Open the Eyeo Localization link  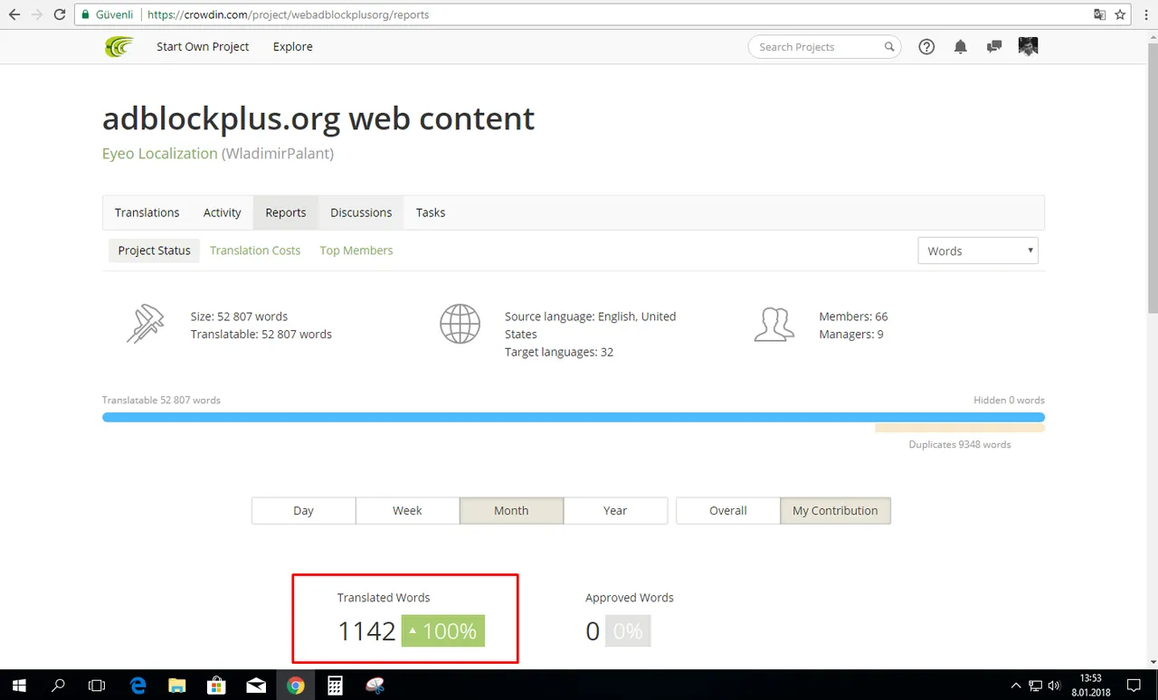160,154
